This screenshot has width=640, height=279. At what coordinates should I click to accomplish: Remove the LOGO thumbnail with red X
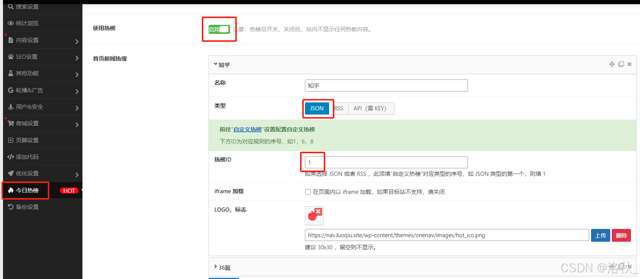coord(318,212)
